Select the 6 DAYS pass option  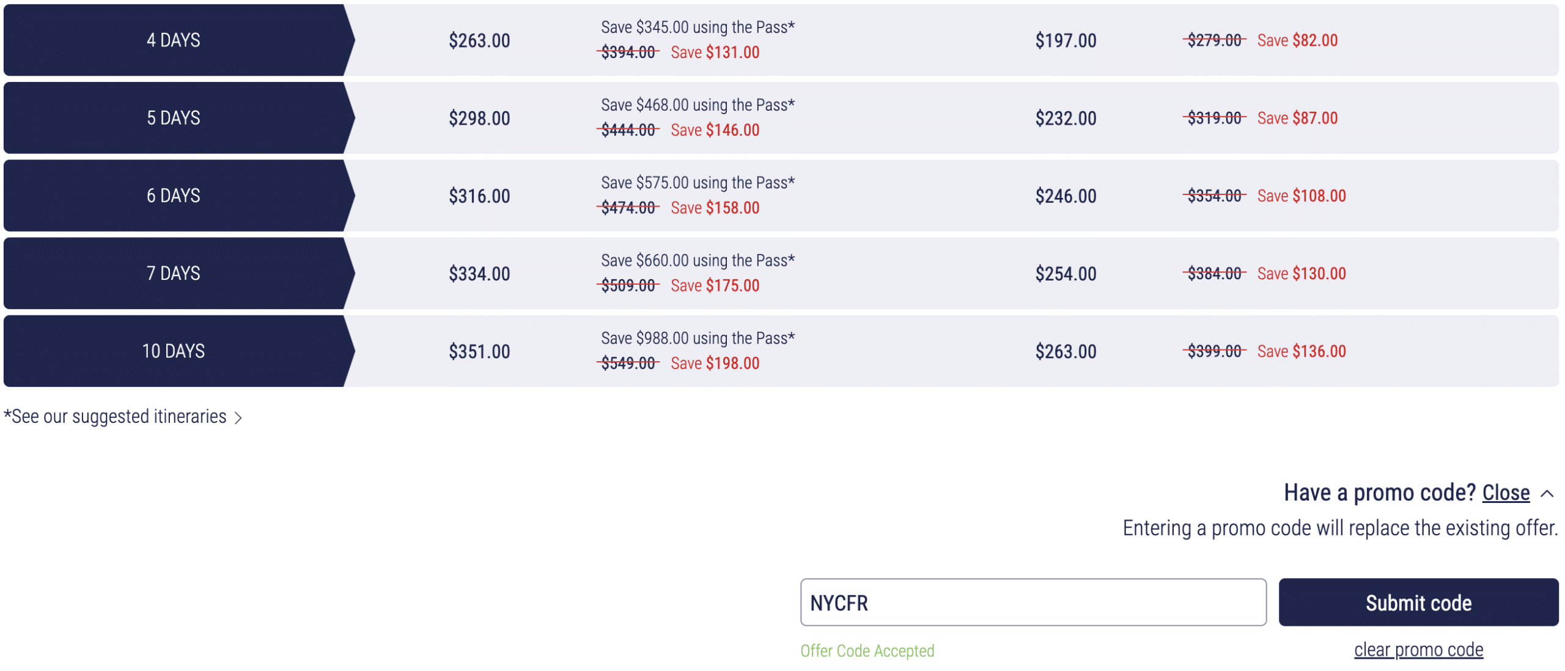[x=781, y=196]
